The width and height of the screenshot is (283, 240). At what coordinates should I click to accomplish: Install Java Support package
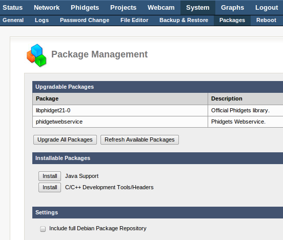(50, 176)
